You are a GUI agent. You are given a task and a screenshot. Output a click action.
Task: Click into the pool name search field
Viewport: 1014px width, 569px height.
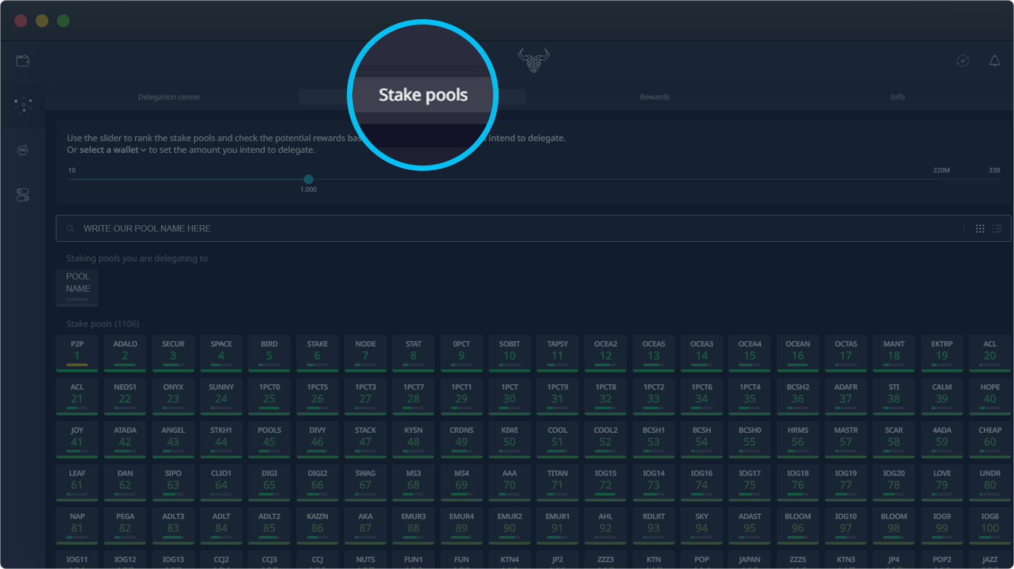(x=533, y=228)
